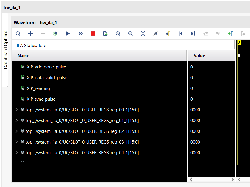Screen dimensions: 250x187
Task: Open the Dashboard Options side tab
Action: pos(5,50)
